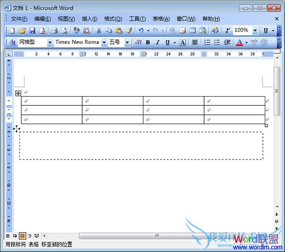Click the vertical scrollbar thumb
Screen dimensions: 285x252
click(277, 91)
